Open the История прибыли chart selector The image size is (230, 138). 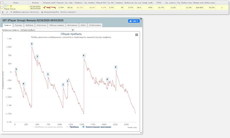(47, 30)
